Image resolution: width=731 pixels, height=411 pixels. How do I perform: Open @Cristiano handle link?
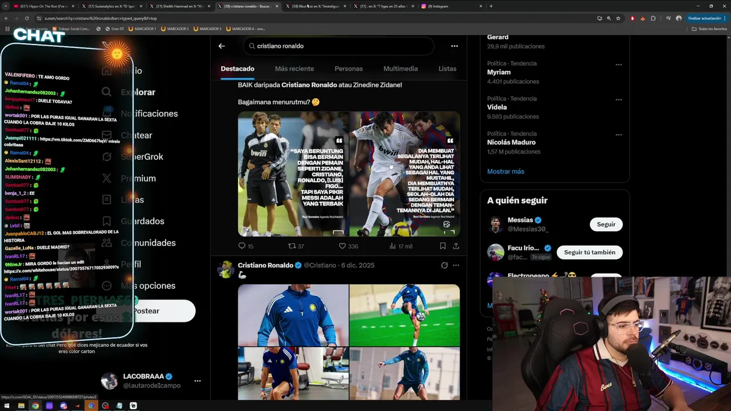[x=320, y=265]
